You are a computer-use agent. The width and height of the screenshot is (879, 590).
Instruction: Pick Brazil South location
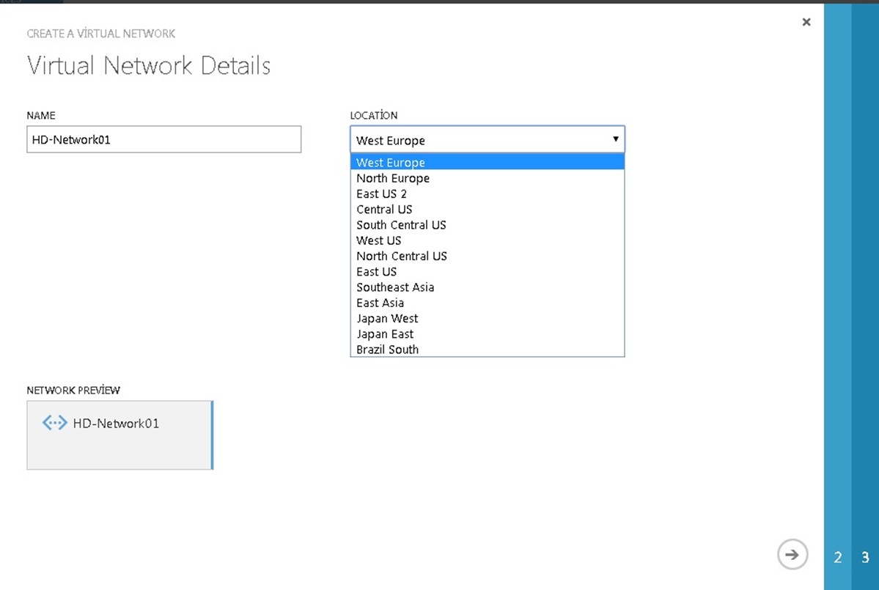click(x=487, y=349)
